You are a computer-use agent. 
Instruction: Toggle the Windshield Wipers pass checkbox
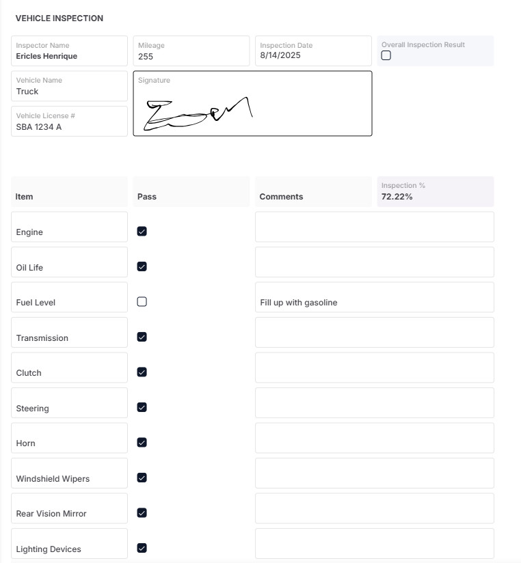pos(142,478)
